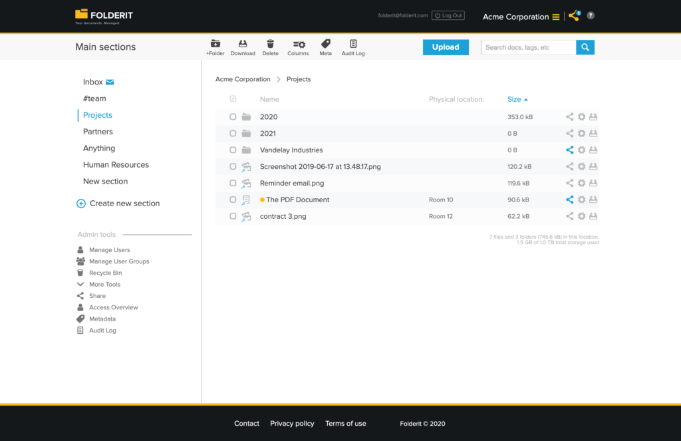The width and height of the screenshot is (681, 441).
Task: Click the Log Out button
Action: 448,16
